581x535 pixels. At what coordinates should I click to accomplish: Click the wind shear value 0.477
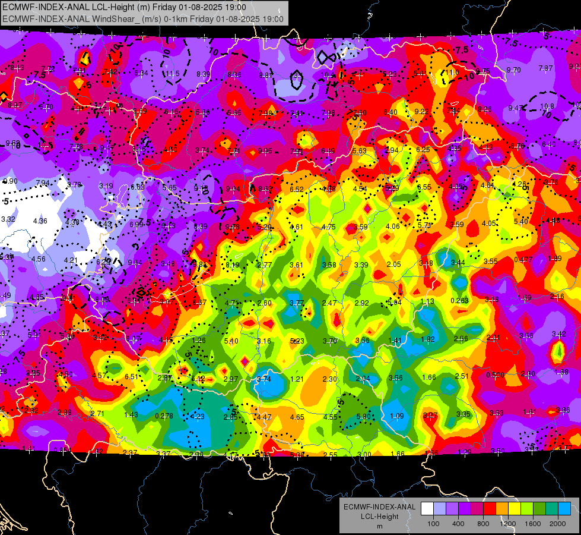coord(523,260)
